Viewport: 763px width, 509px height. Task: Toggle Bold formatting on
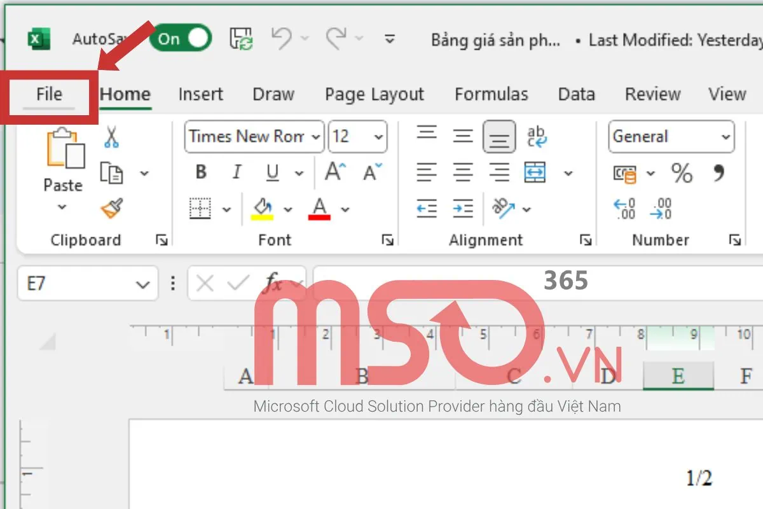202,172
